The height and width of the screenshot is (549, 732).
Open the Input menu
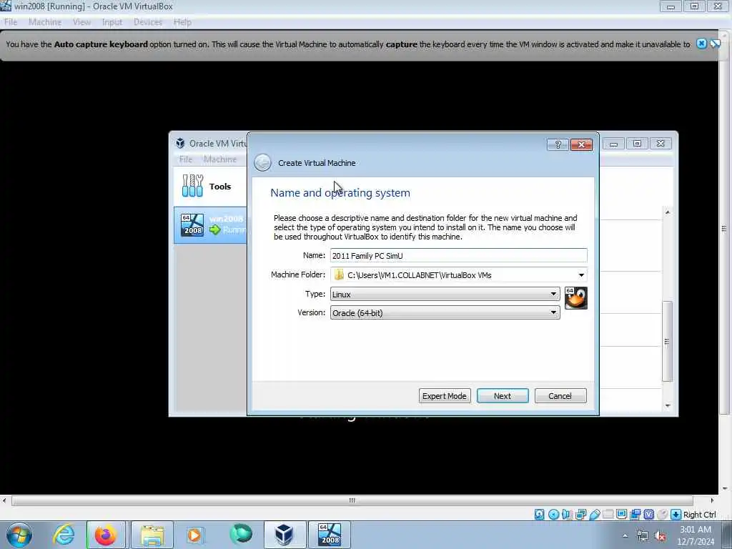[112, 22]
